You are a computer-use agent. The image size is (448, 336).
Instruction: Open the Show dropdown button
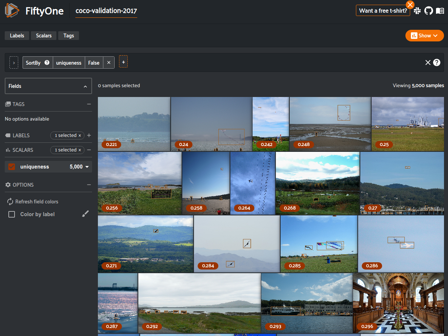click(424, 36)
